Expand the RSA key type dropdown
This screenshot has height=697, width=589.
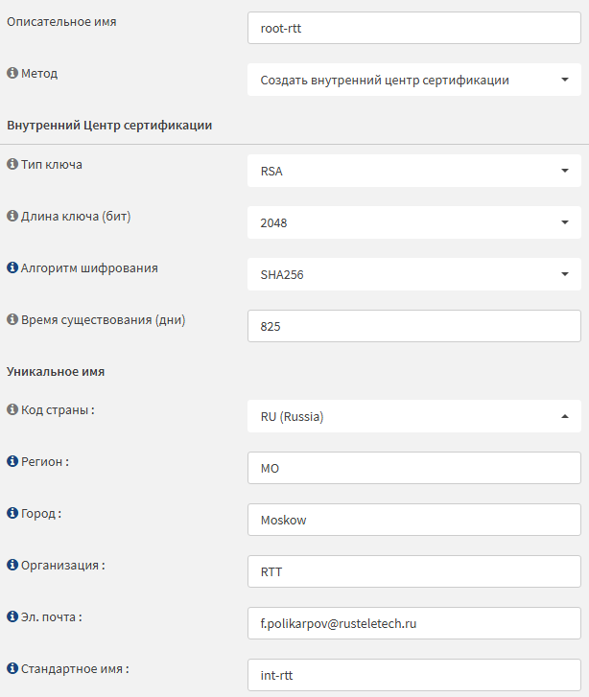pos(414,171)
